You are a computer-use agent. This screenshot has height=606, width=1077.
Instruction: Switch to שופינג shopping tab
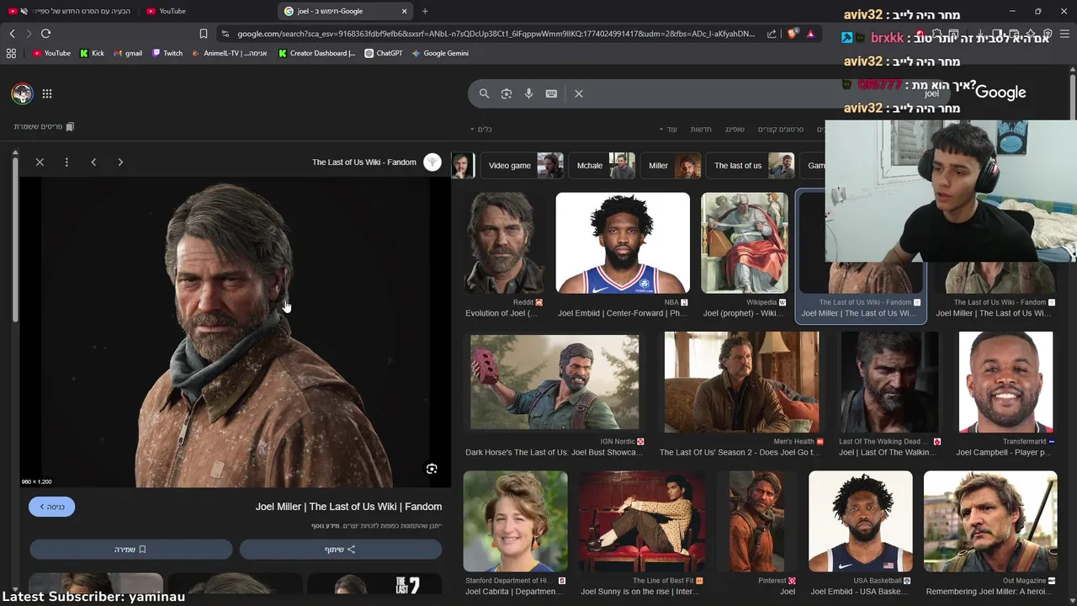pyautogui.click(x=735, y=129)
